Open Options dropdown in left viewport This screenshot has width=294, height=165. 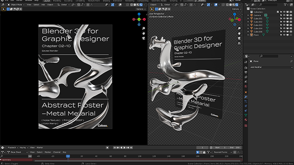click(141, 9)
